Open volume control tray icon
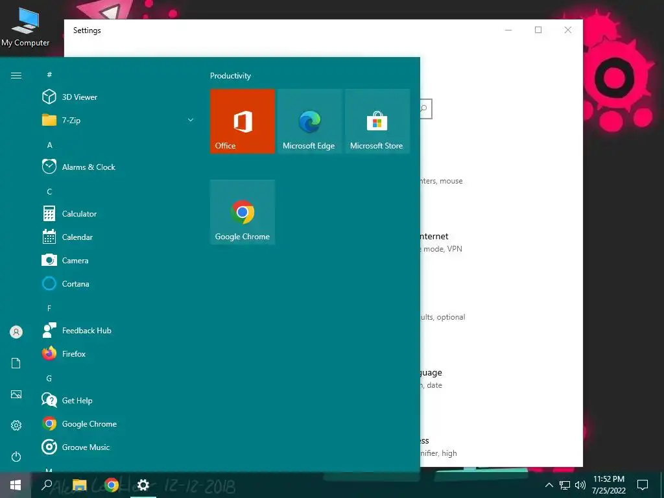The image size is (664, 498). 580,485
